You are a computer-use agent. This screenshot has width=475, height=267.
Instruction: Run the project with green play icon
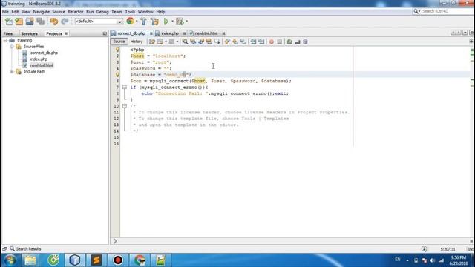[x=166, y=22]
